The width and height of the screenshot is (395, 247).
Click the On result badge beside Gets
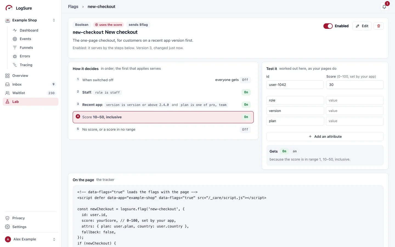click(x=284, y=151)
